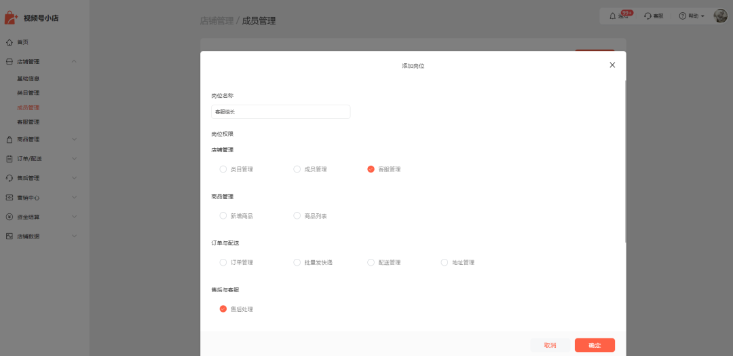Click the 确定 confirm button
Screen dimensions: 733x356
(595, 345)
